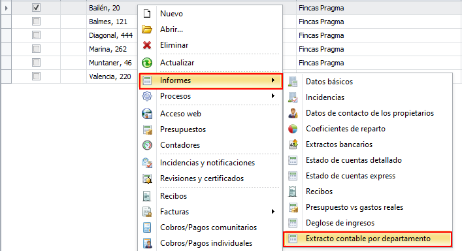462x251 pixels.
Task: Open Contadores menu entry
Action: (180, 145)
